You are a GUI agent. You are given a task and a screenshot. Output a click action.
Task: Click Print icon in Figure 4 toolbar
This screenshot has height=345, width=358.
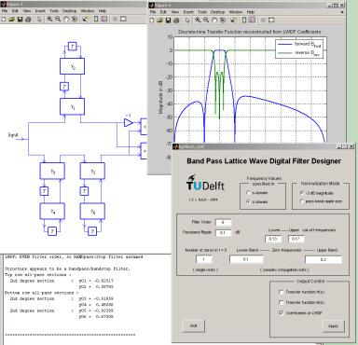pos(176,21)
